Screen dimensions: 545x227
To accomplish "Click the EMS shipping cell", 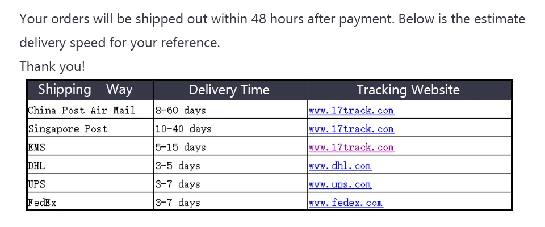I will [90, 146].
